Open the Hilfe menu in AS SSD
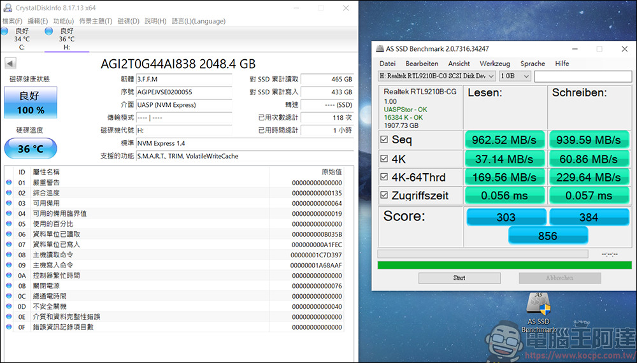The image size is (637, 363). (x=562, y=63)
